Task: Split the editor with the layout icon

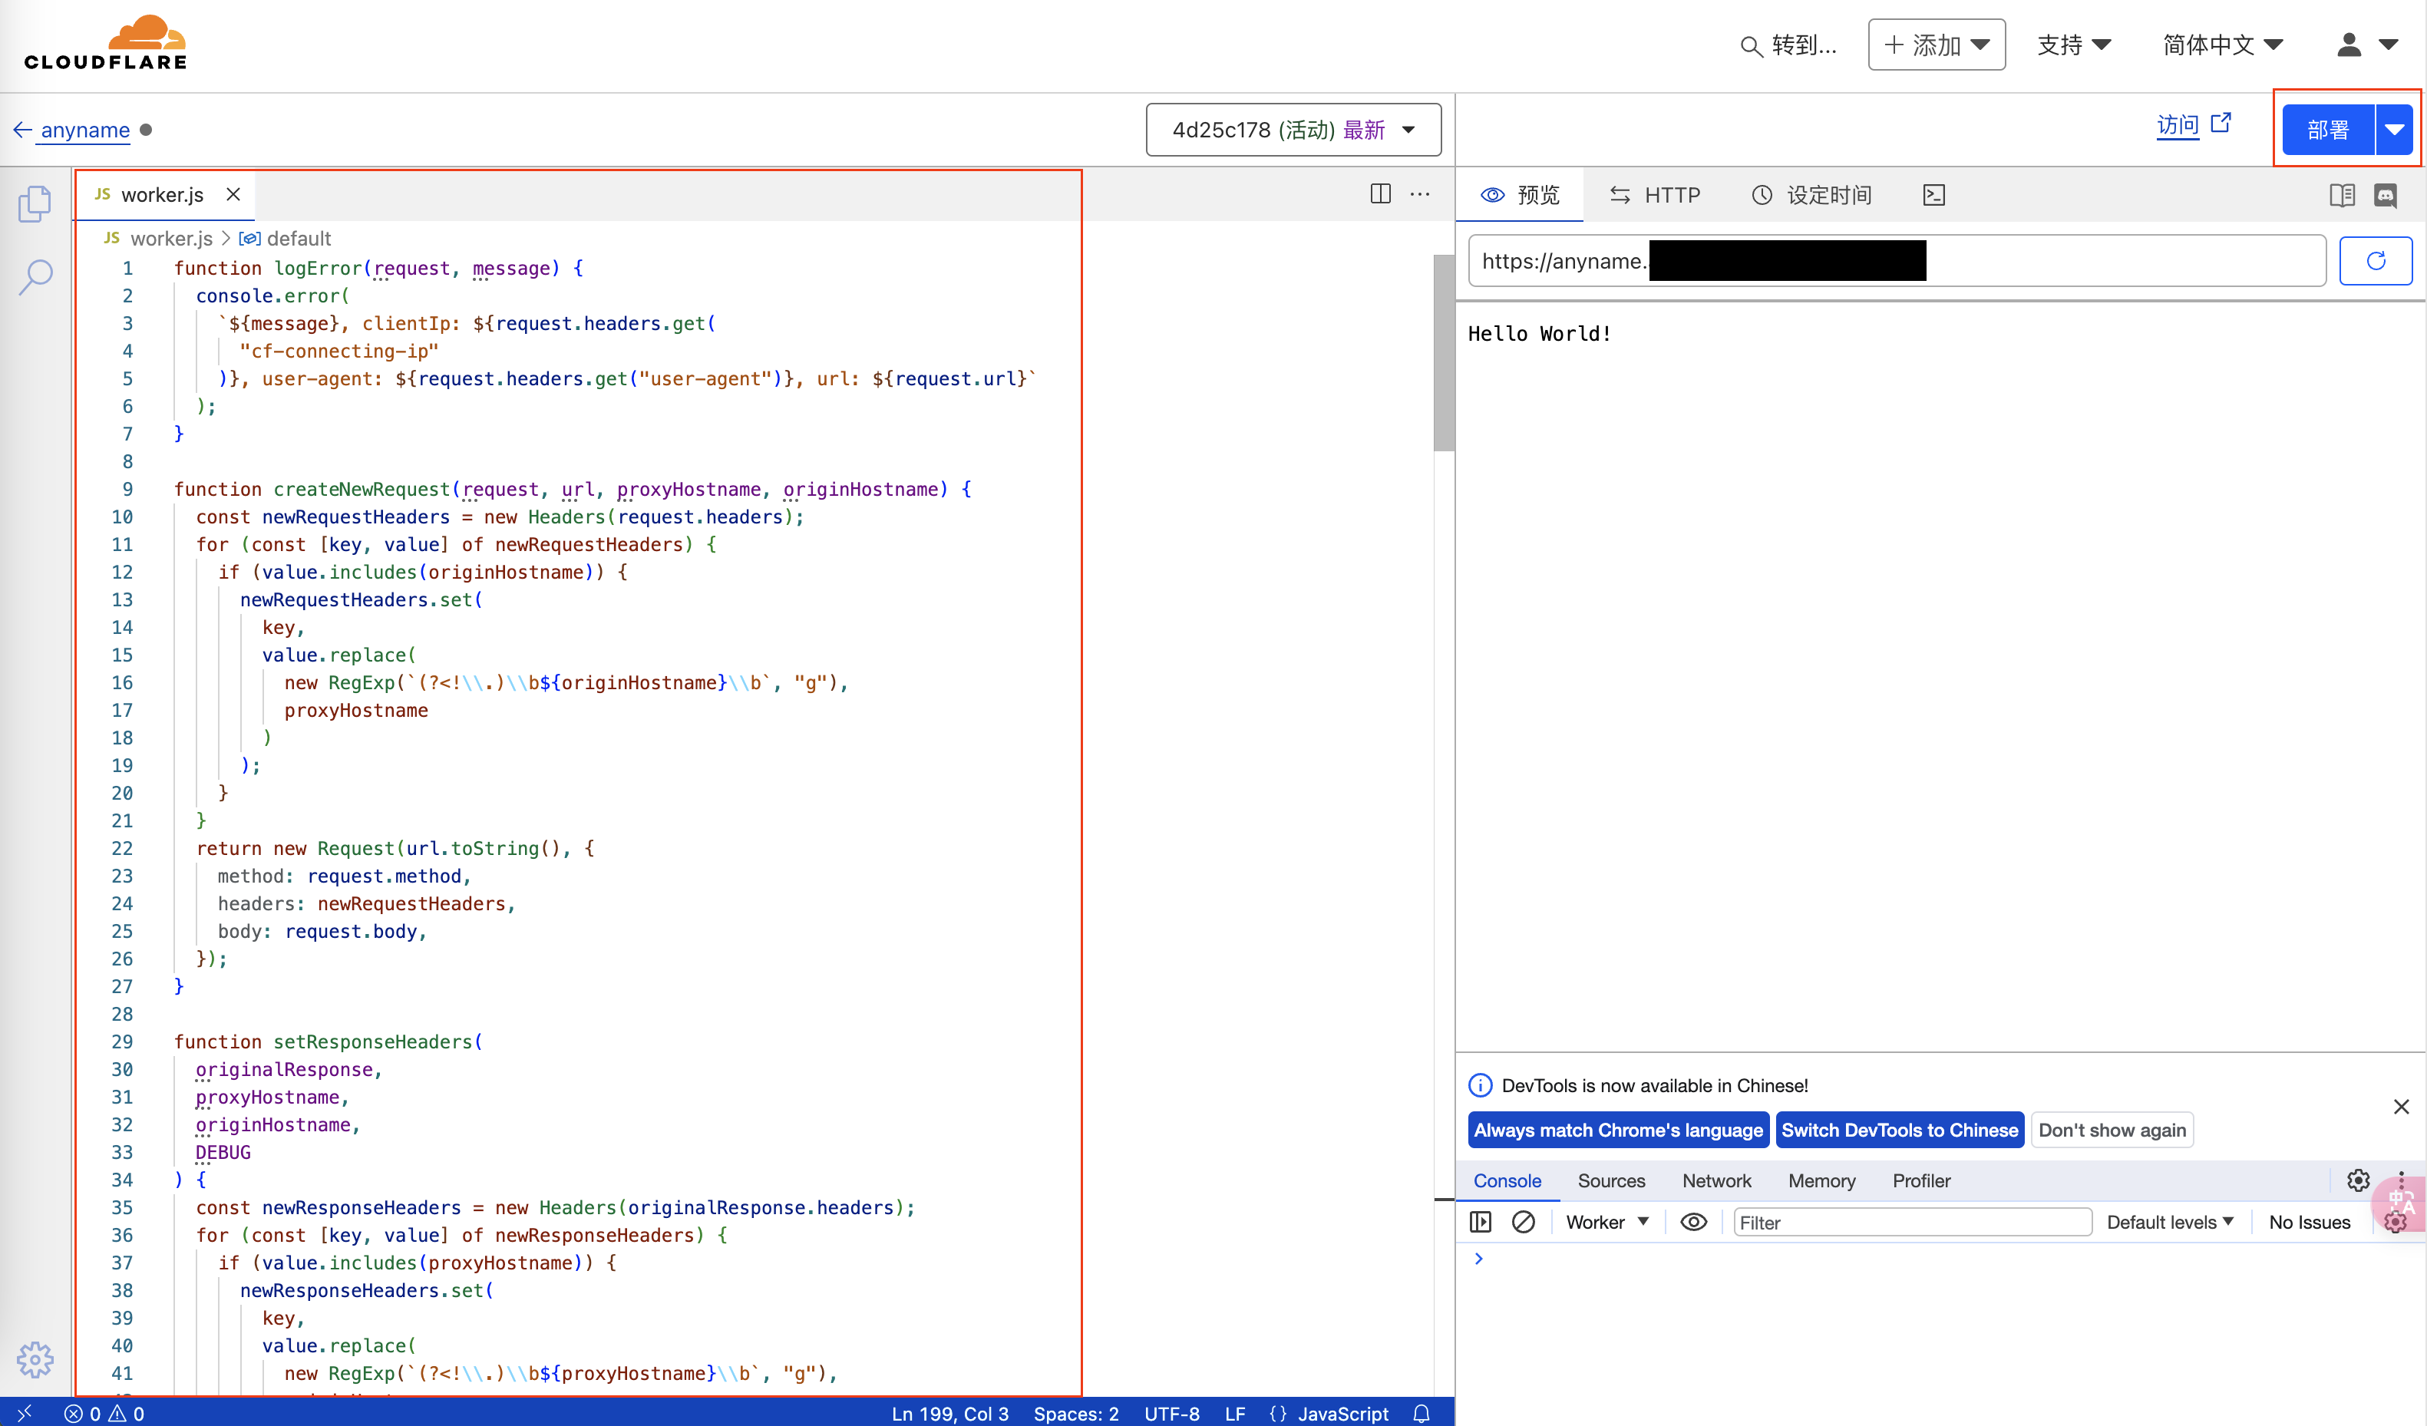Action: [1380, 193]
